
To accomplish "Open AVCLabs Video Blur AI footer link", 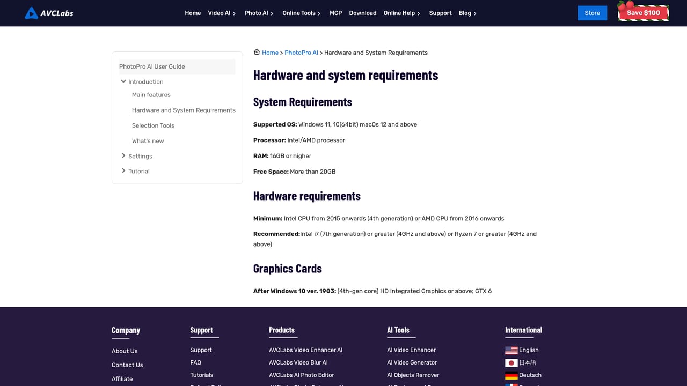I will (x=298, y=362).
